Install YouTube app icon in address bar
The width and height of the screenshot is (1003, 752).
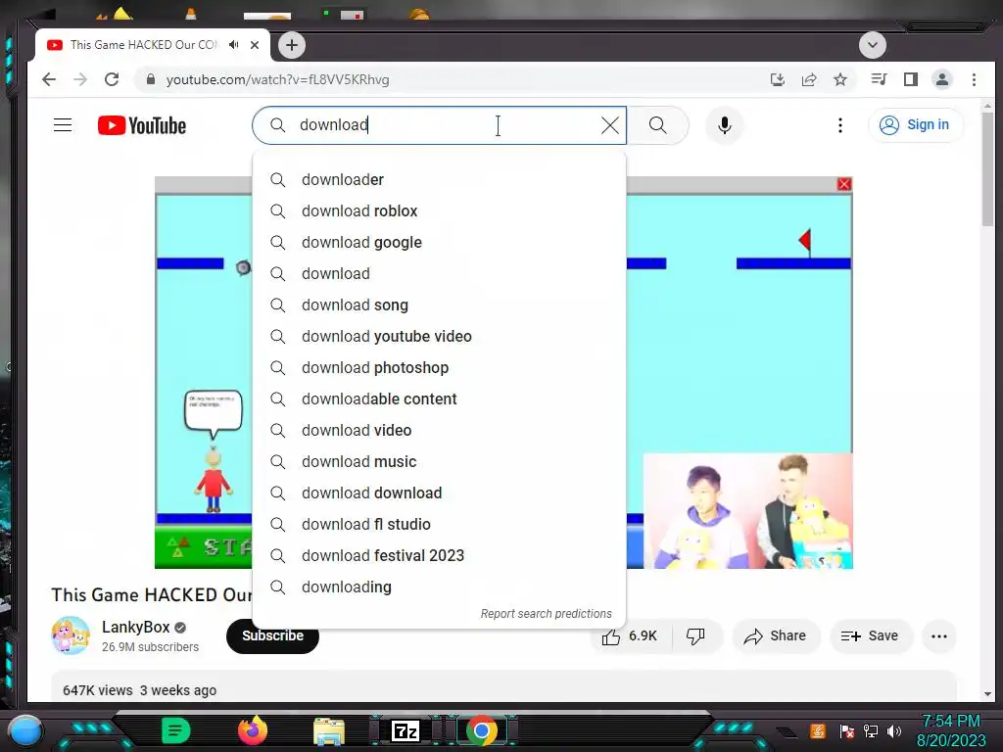[777, 80]
